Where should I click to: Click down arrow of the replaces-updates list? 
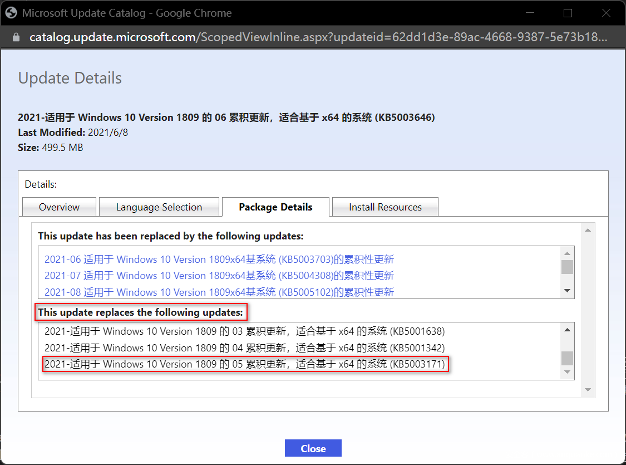pyautogui.click(x=567, y=372)
